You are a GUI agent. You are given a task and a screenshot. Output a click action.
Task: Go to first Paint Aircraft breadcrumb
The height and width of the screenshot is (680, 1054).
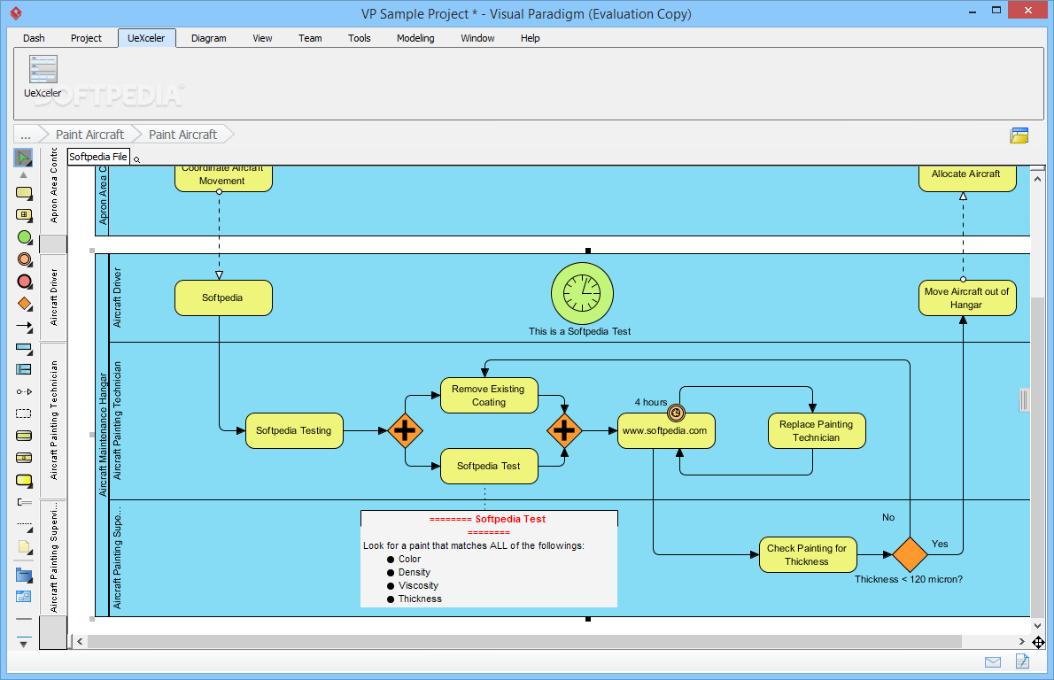89,135
